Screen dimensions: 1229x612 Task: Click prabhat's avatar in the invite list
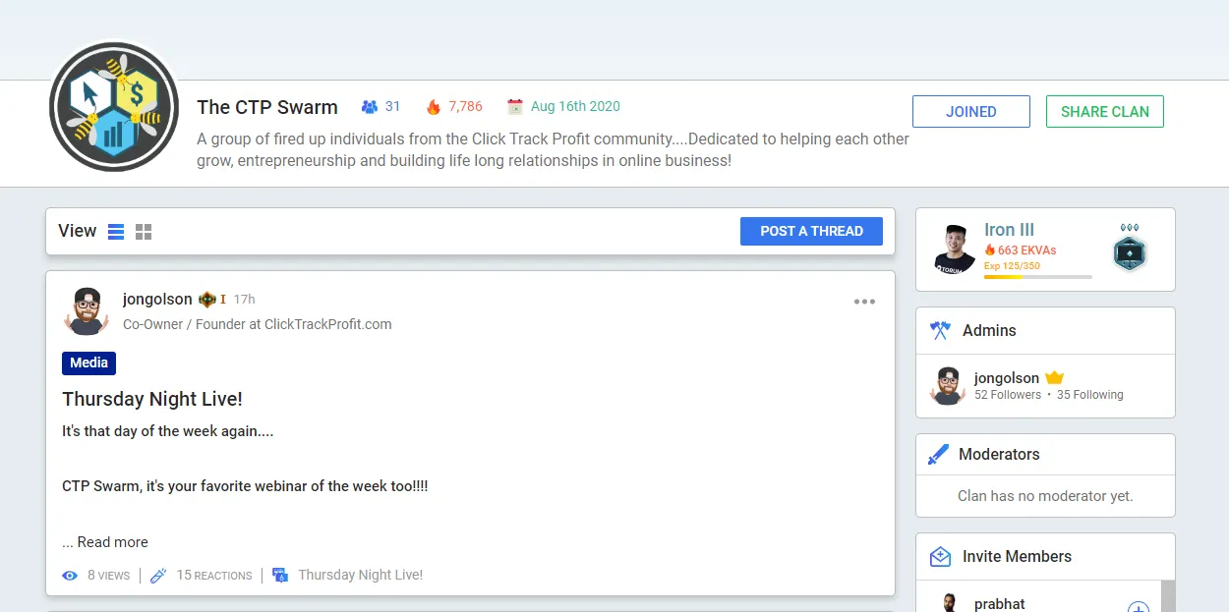tap(948, 603)
